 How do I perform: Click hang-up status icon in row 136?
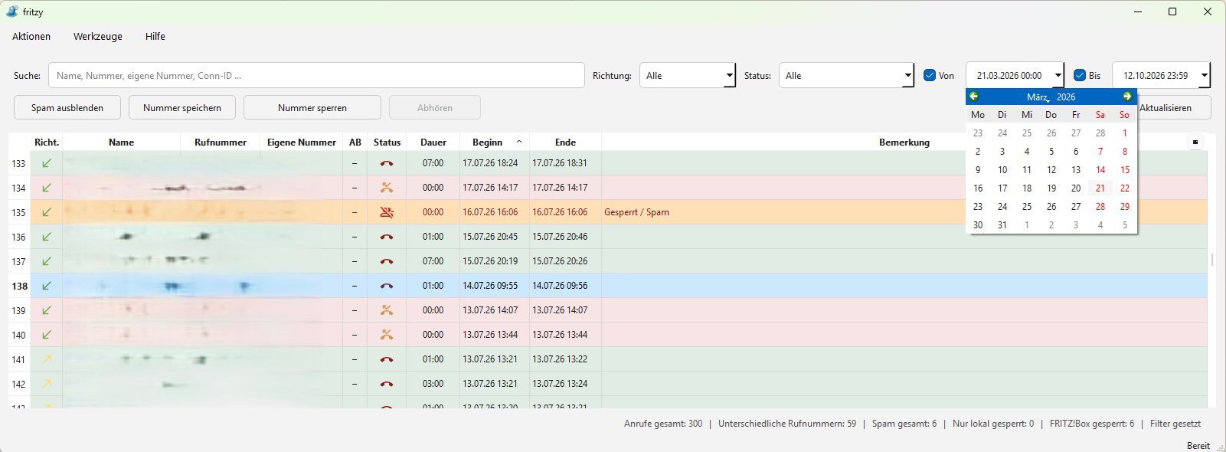tap(387, 237)
